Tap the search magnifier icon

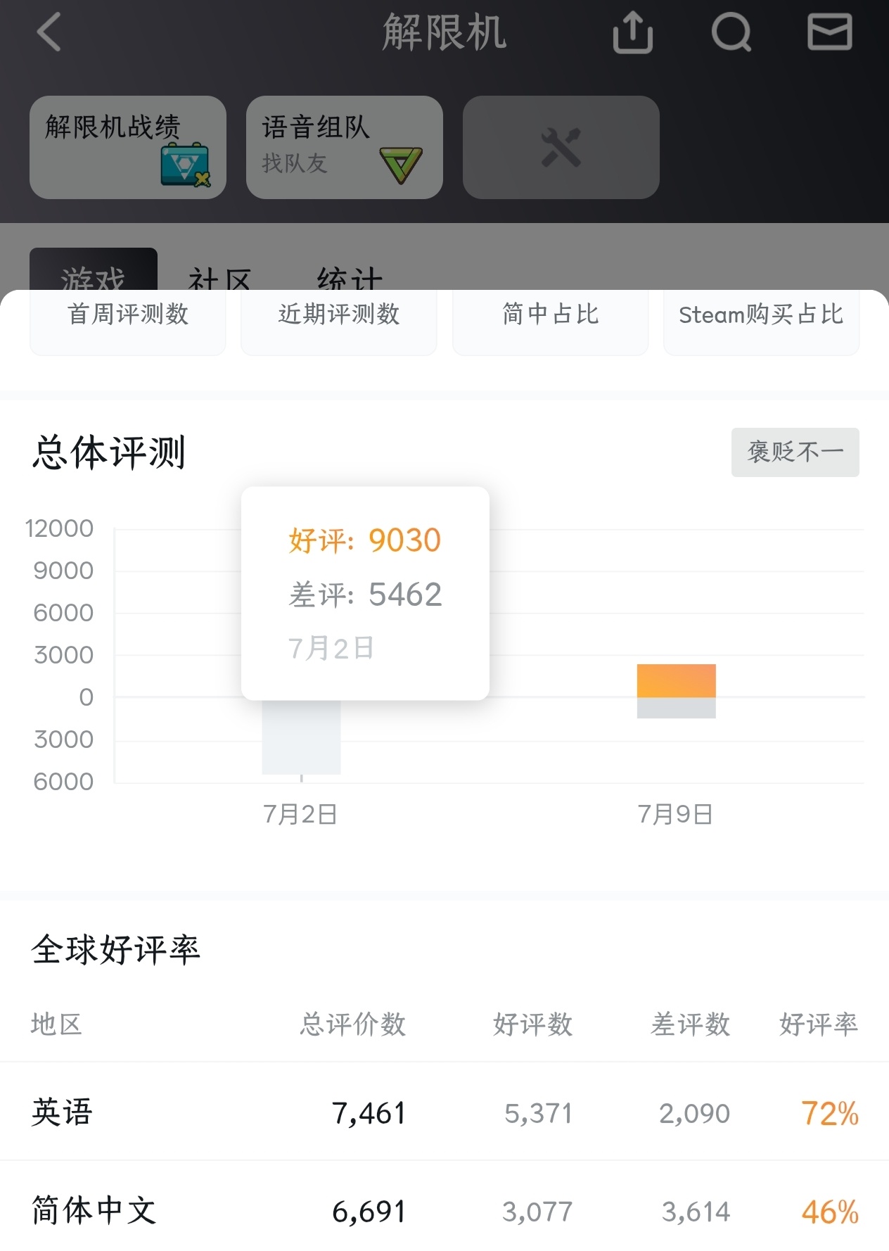731,32
